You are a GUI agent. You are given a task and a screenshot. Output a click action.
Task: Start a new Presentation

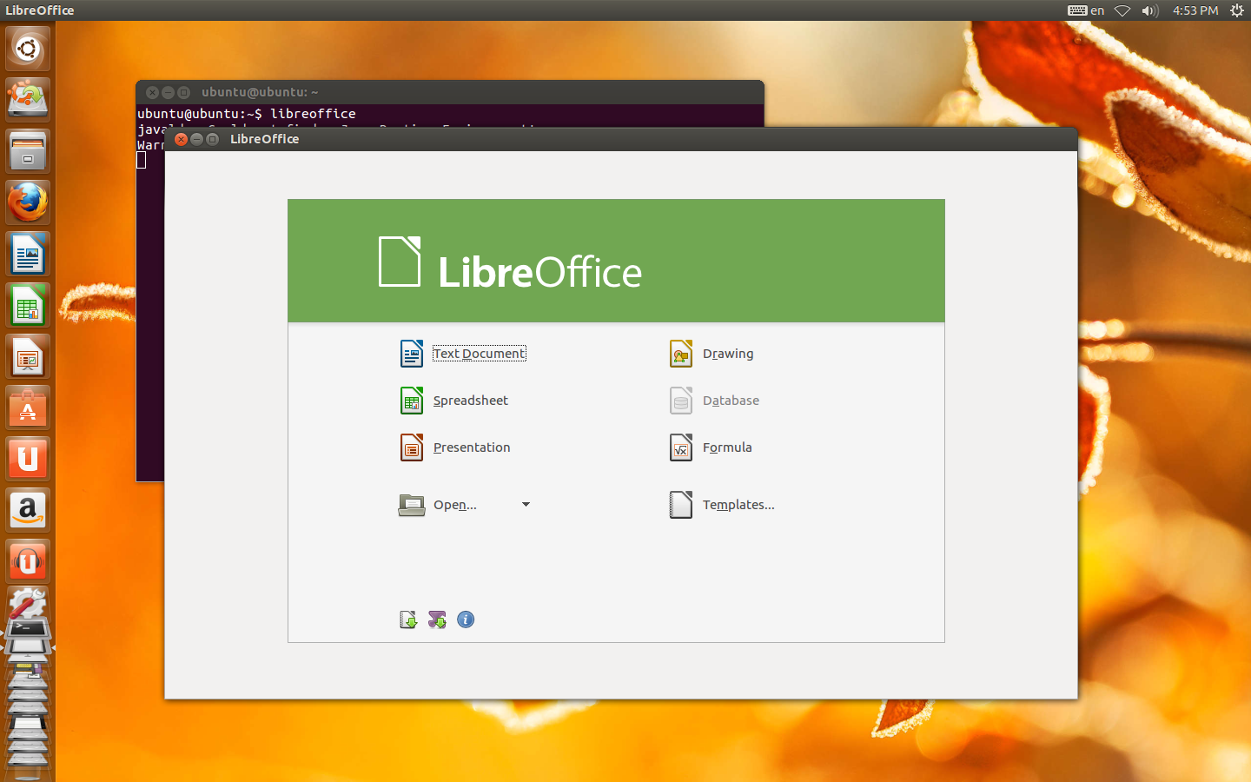coord(455,447)
